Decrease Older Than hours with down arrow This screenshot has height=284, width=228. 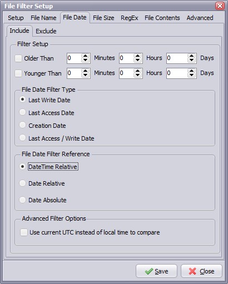137,61
